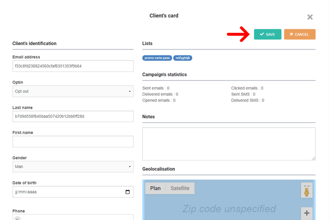The image size is (329, 220).
Task: Close the Client's card dialog
Action: pos(310,17)
